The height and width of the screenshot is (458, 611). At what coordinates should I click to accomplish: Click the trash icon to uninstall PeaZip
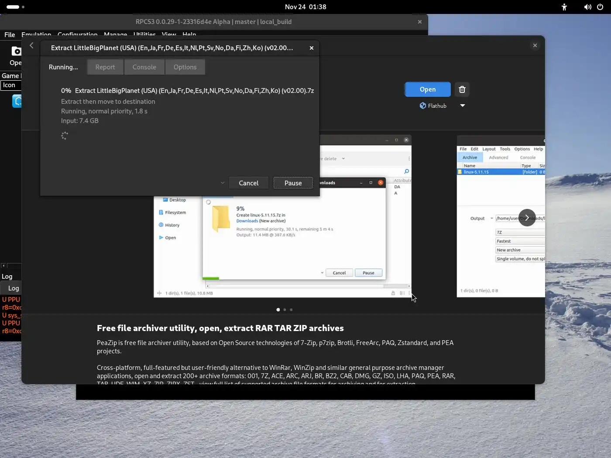pos(462,89)
